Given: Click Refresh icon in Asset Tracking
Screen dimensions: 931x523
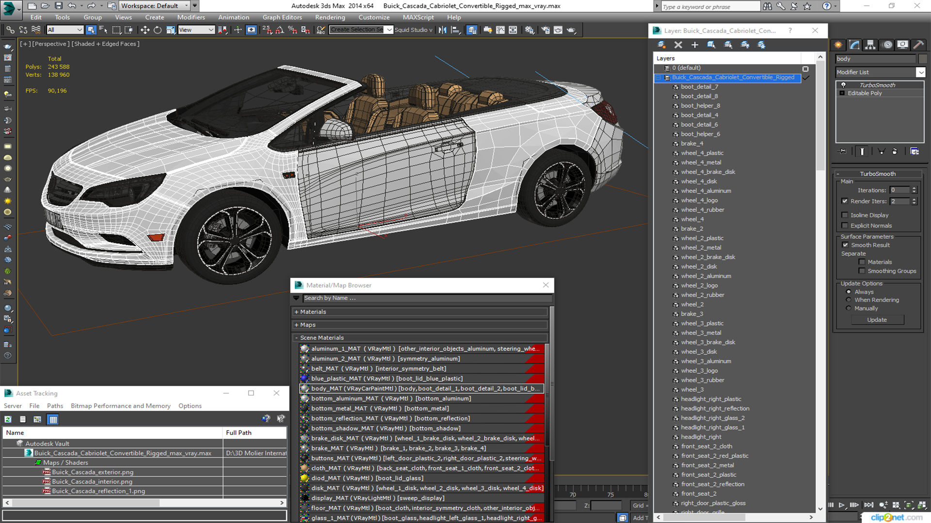Looking at the screenshot, I should tap(8, 419).
